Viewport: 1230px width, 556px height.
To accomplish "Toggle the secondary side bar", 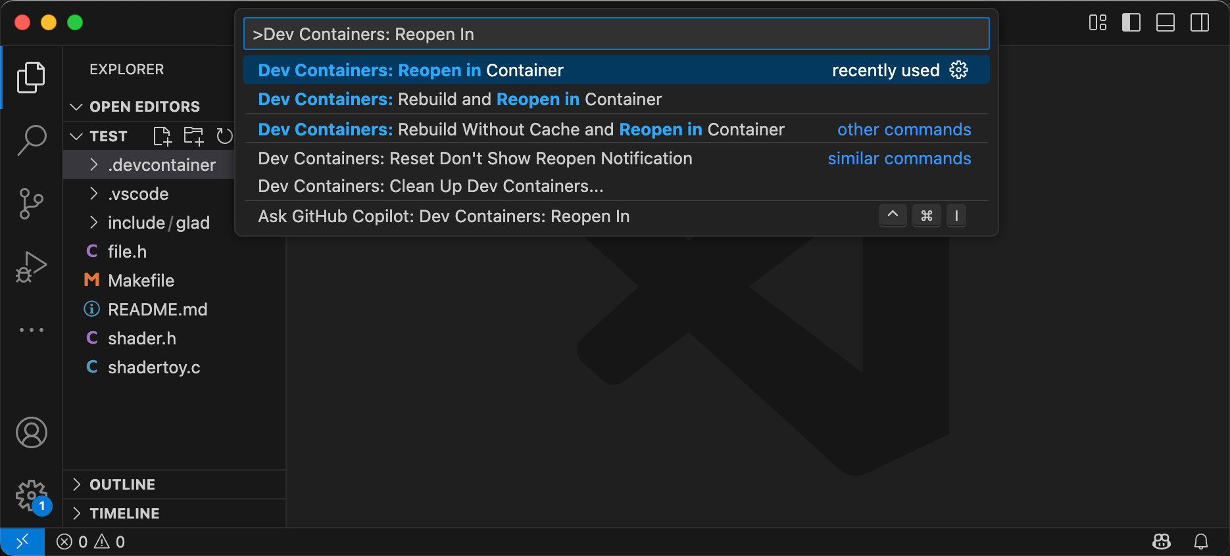I will click(x=1199, y=23).
